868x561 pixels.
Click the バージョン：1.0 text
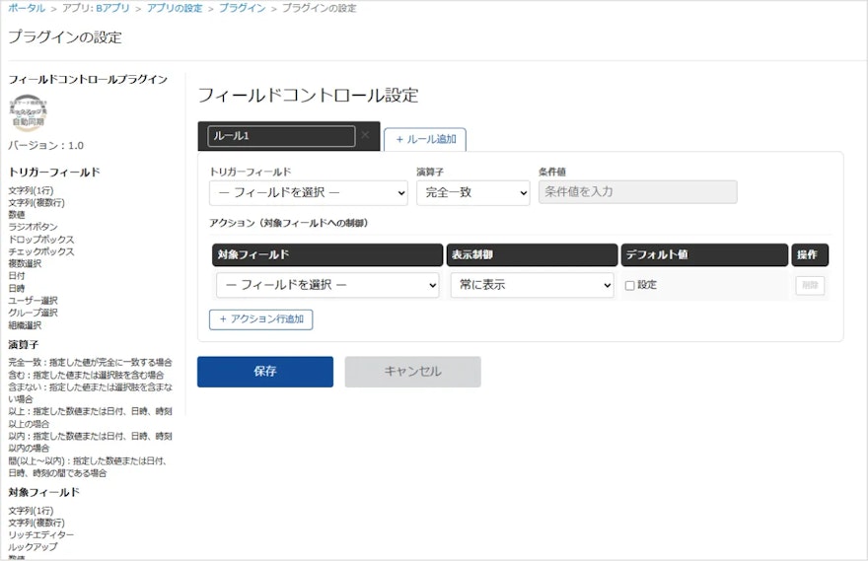[46, 146]
